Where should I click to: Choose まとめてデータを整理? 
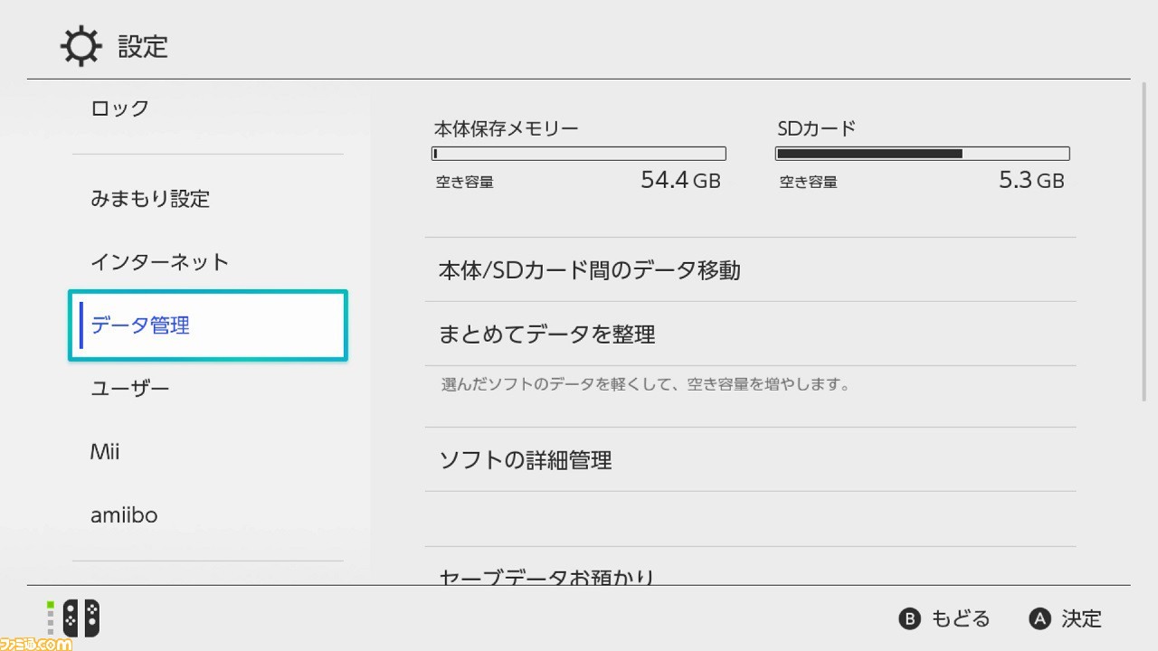coord(750,334)
